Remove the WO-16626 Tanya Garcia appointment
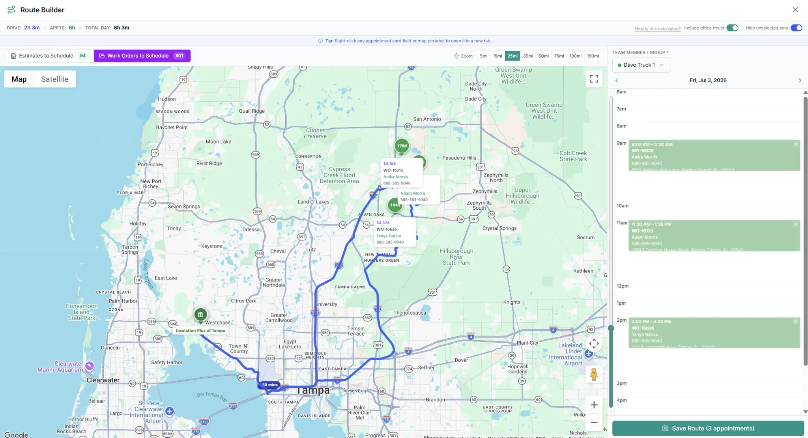Screen dimensions: 808x438 795,322
